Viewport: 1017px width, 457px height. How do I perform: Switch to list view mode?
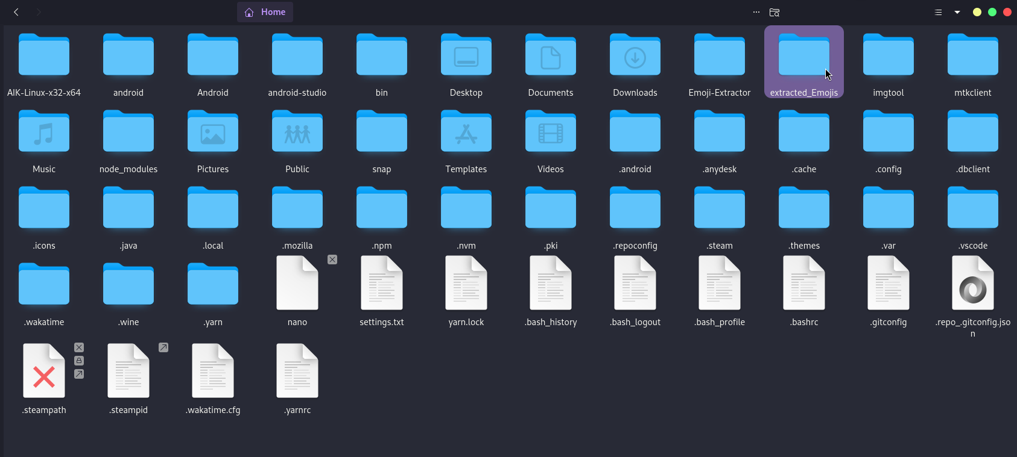click(x=938, y=12)
